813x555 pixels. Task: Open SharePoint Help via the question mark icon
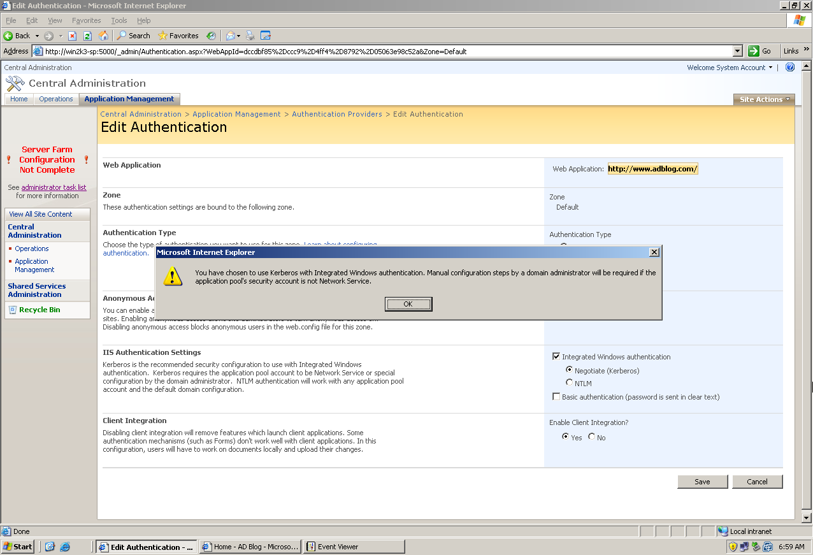click(x=790, y=67)
